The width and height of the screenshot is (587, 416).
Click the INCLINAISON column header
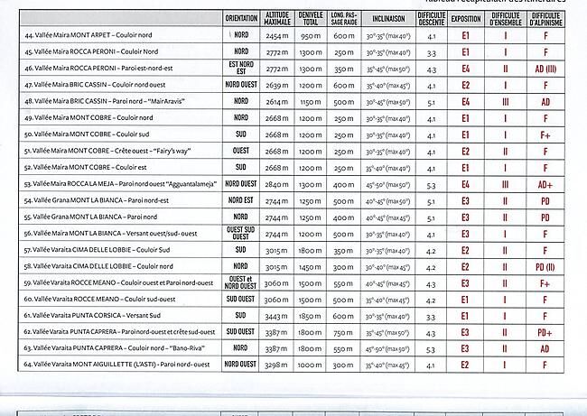(x=388, y=18)
